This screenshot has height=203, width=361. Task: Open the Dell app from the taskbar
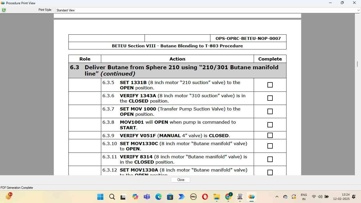click(x=193, y=197)
